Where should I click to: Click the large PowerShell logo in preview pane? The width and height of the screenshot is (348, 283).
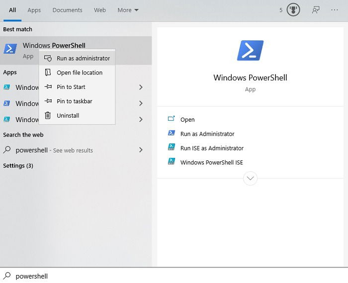click(250, 50)
